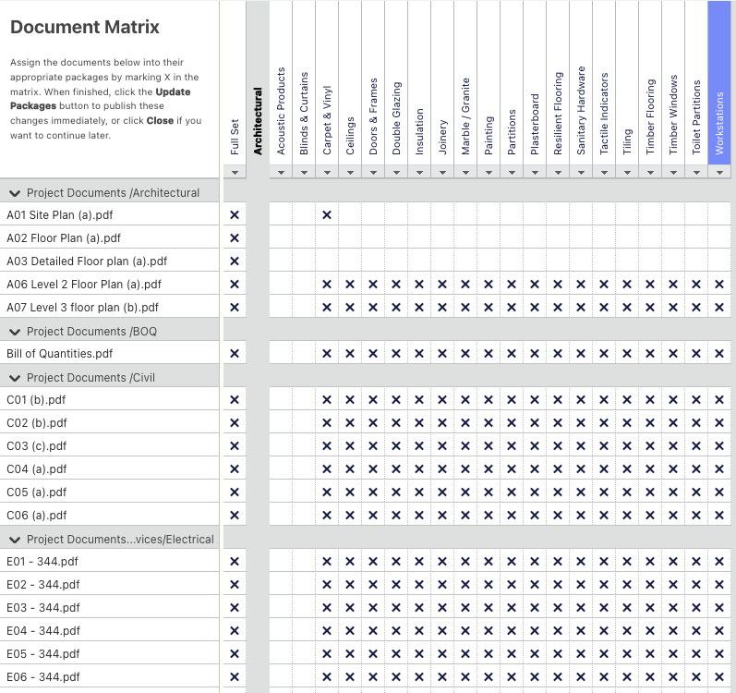Toggle Ceilings mark for A06 Level 2 Floor Plan
The height and width of the screenshot is (693, 736).
point(350,284)
